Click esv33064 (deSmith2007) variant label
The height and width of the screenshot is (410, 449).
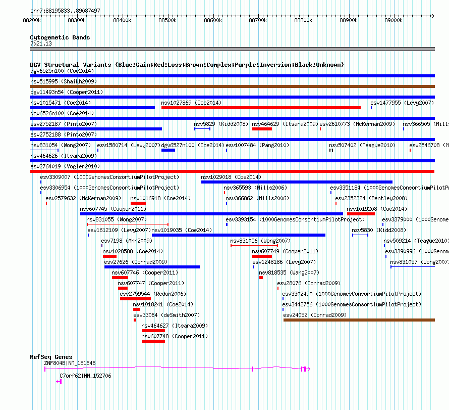click(x=166, y=315)
